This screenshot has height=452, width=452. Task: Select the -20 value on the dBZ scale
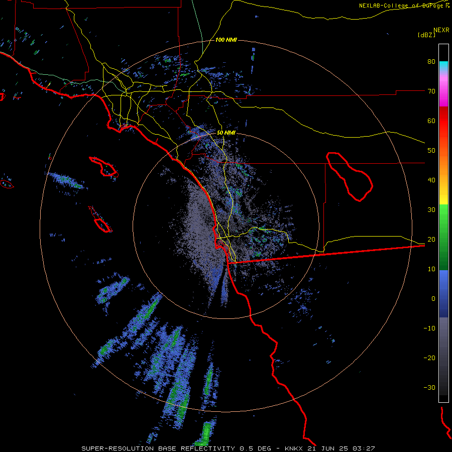tap(429, 358)
